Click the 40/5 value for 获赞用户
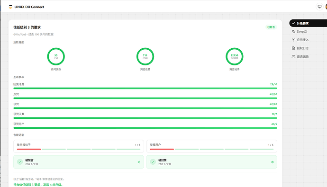Image resolution: width=327 pixels, height=187 pixels. (x=274, y=124)
